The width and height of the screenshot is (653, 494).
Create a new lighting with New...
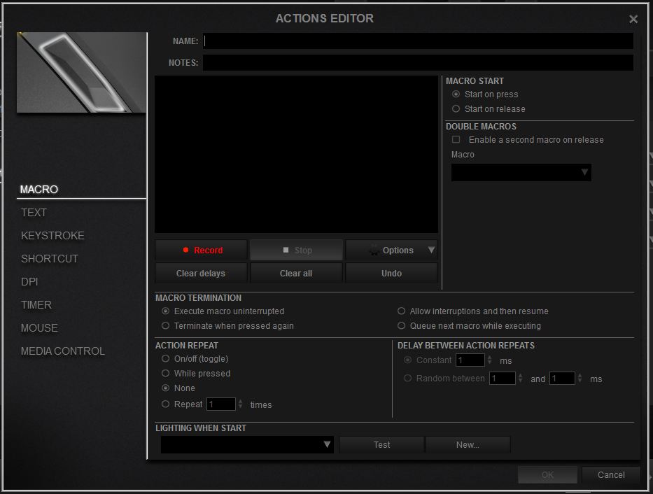coord(468,444)
